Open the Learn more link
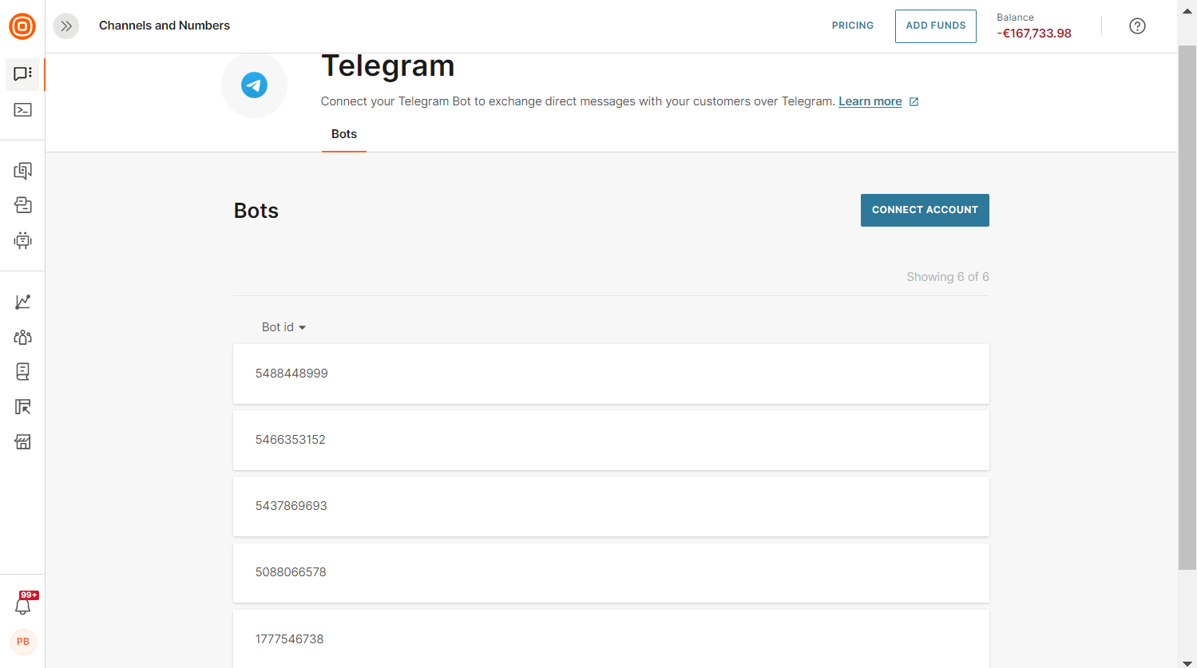 [870, 101]
